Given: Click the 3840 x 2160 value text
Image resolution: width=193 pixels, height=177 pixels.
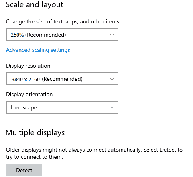Looking at the screenshot, I should click(26, 79).
